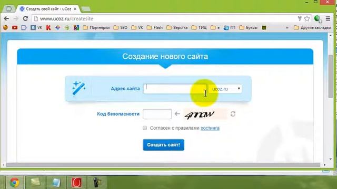Click the small pinned tab icon
This screenshot has width=337, height=189.
tap(9, 9)
